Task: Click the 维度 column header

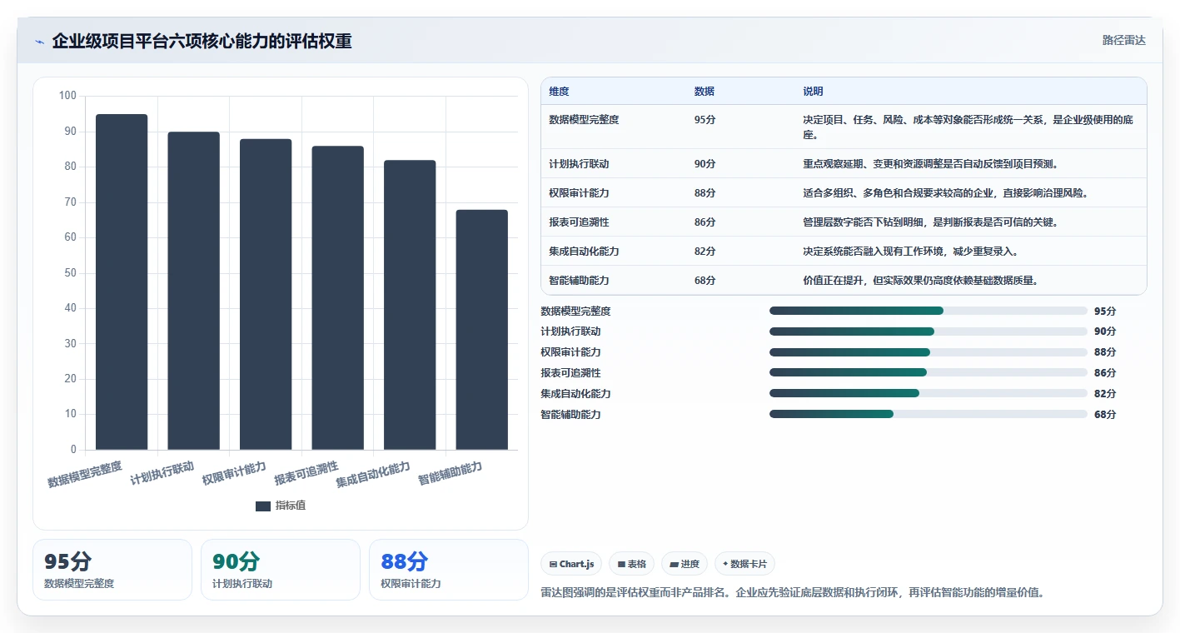Action: pyautogui.click(x=560, y=92)
